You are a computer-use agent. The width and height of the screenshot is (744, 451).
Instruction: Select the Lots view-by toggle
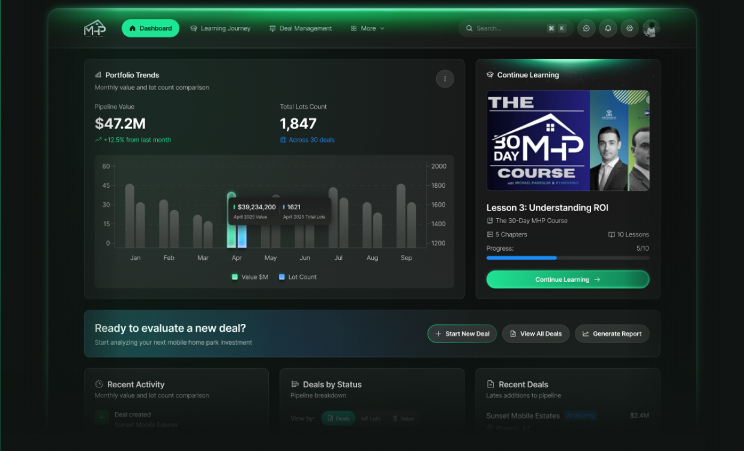coord(371,419)
